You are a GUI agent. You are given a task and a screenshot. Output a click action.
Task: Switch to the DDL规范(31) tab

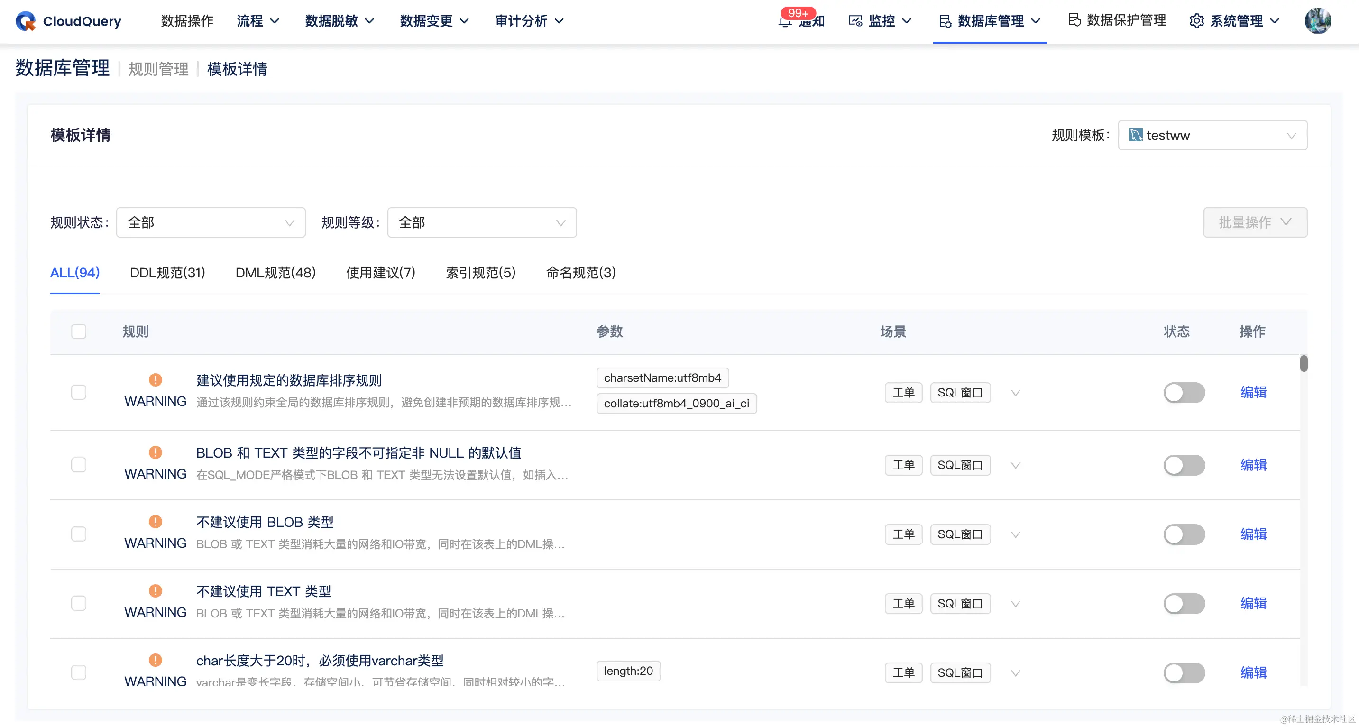pyautogui.click(x=167, y=273)
